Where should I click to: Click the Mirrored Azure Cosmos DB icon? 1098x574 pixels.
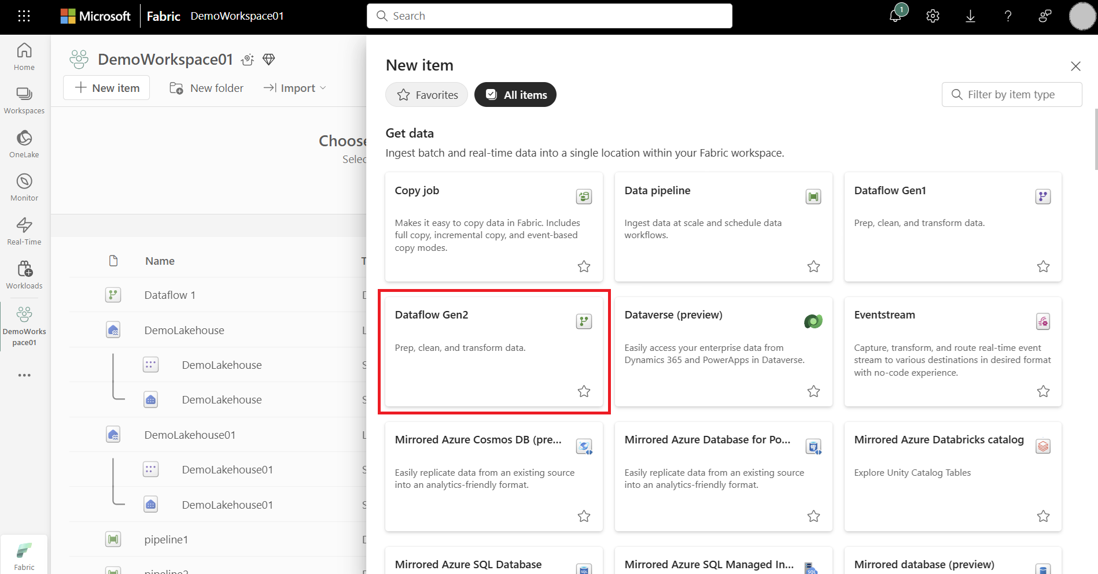point(584,446)
